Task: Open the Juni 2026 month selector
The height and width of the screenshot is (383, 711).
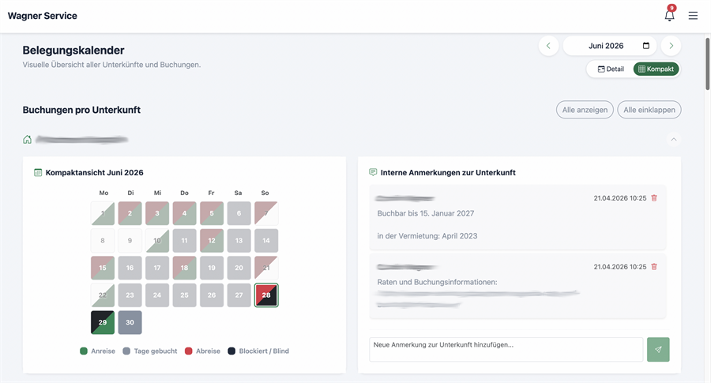Action: (609, 46)
